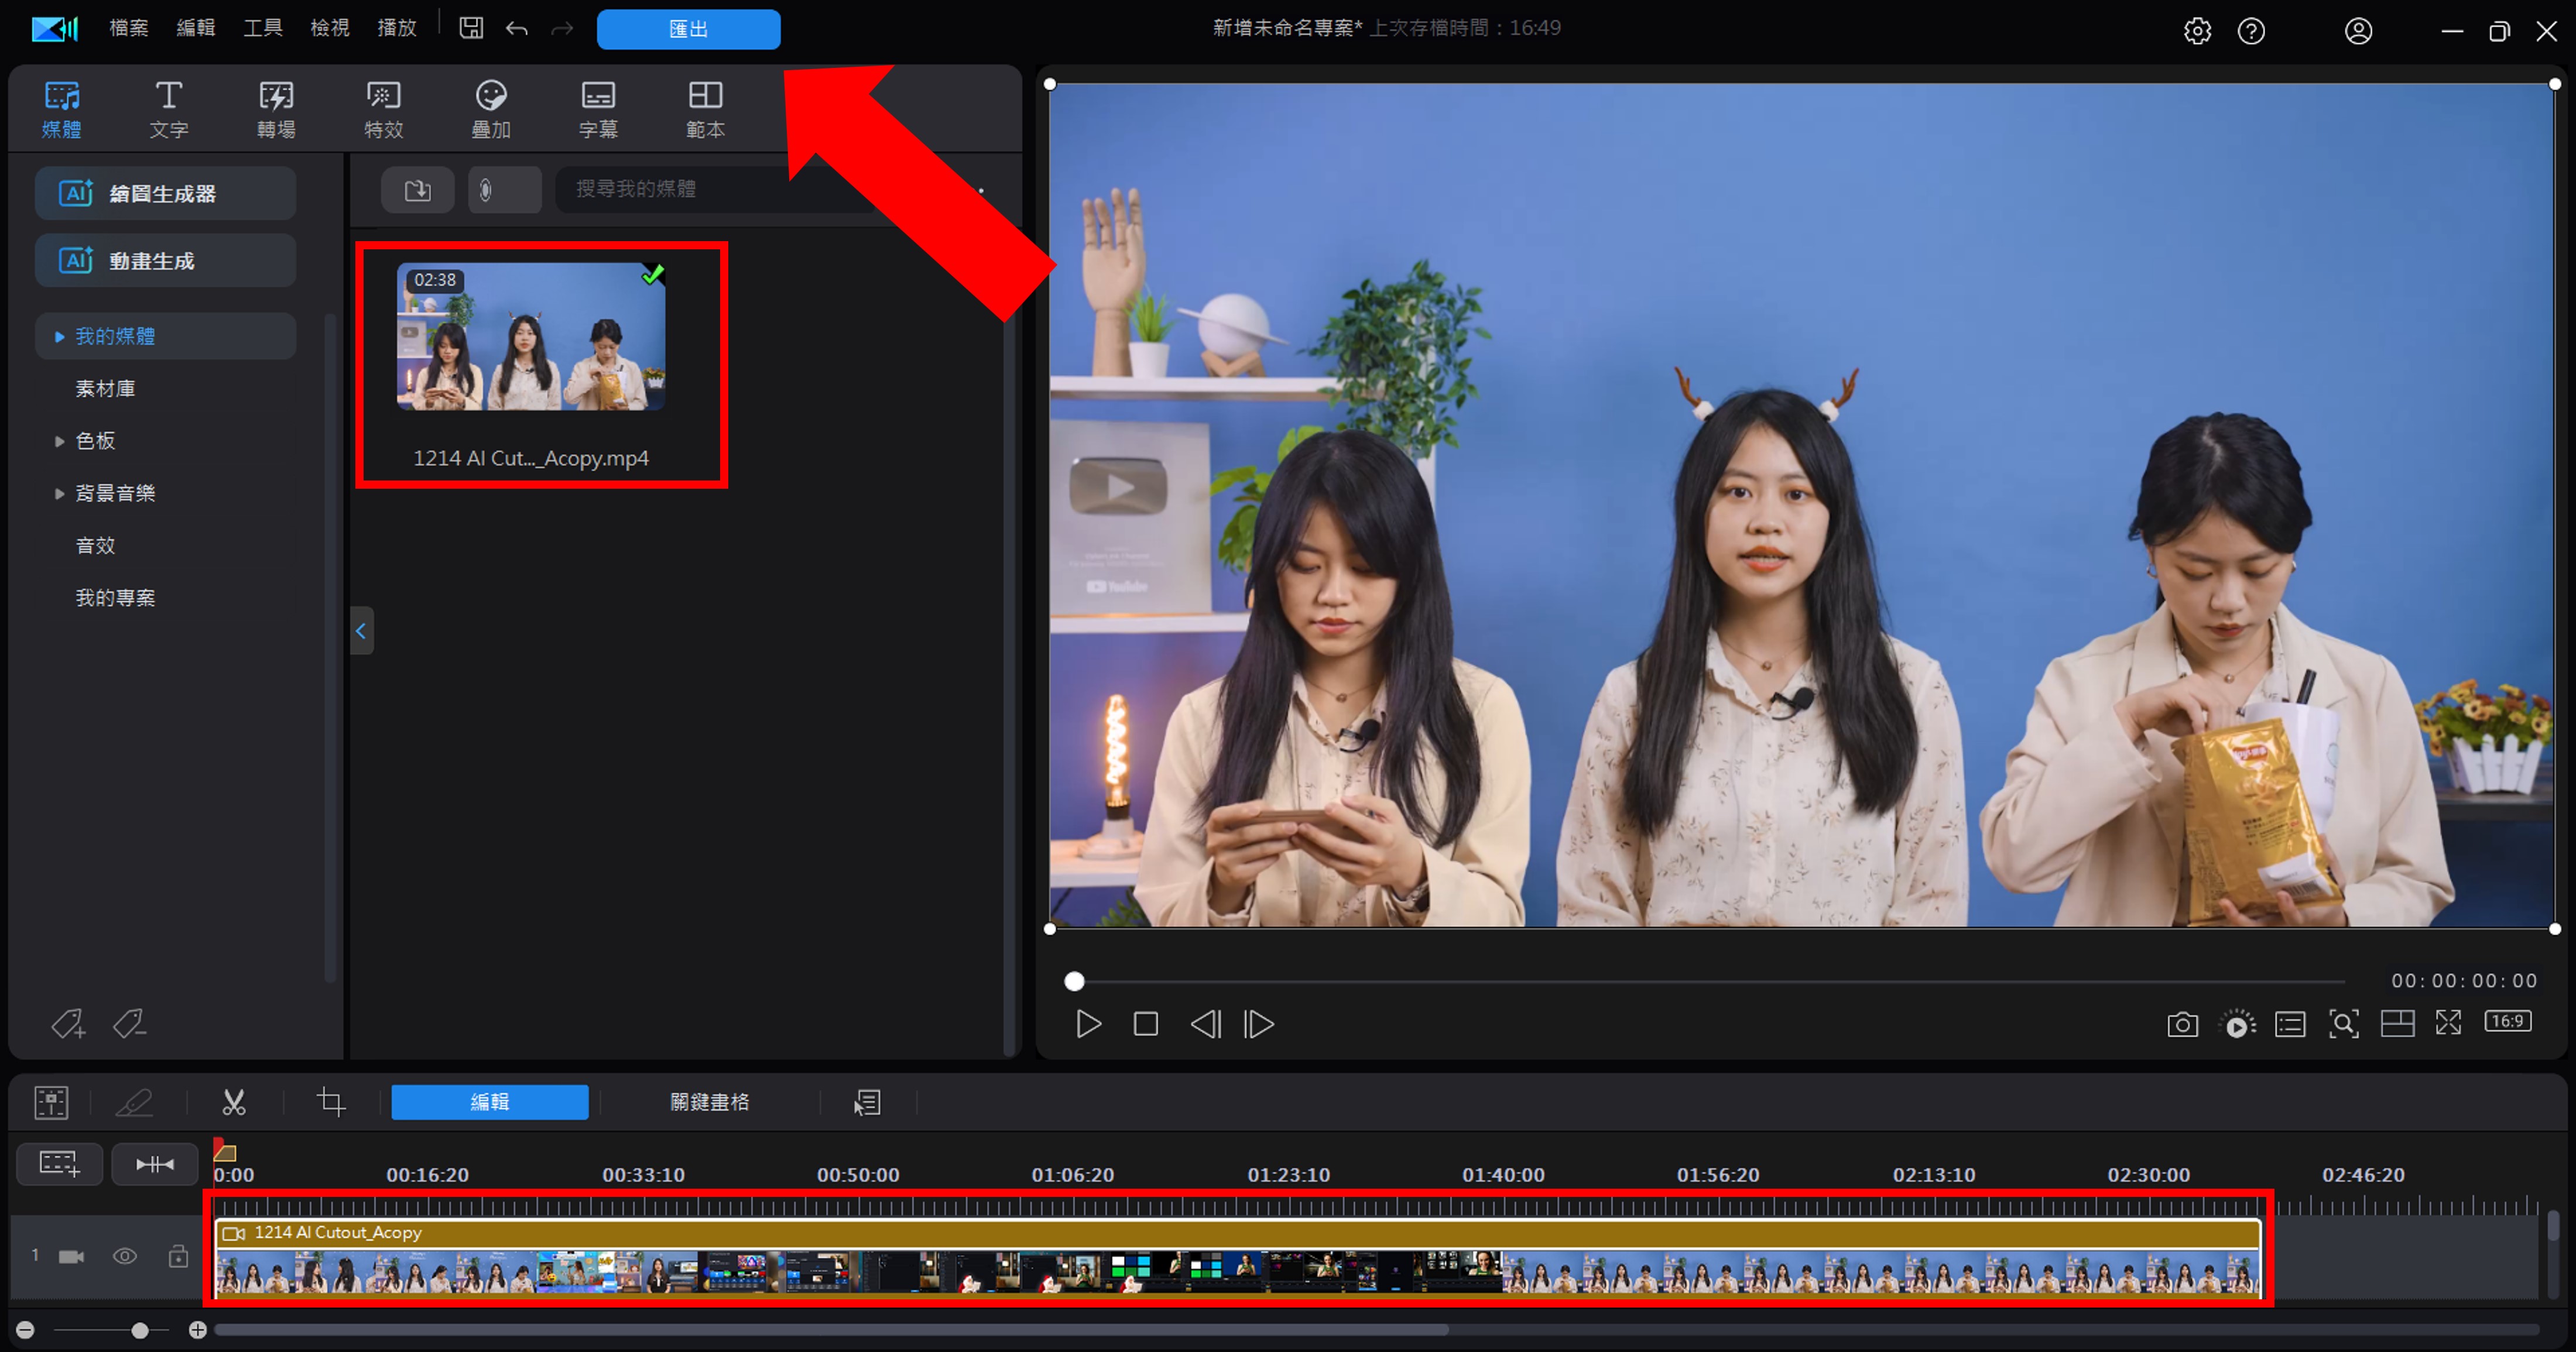2576x1352 pixels.
Task: Click the snapshot camera icon
Action: point(2182,1024)
